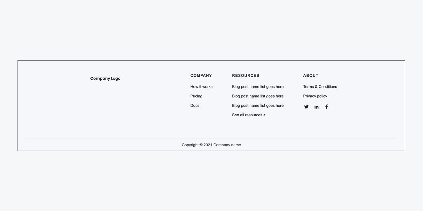Viewport: 423px width, 211px height.
Task: Click the chevron after 'See all resources'
Action: [265, 115]
